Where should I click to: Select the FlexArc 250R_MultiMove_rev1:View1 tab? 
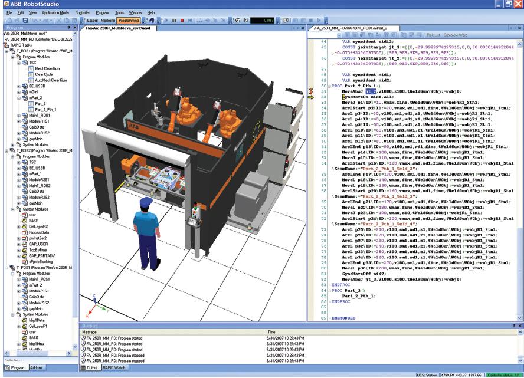click(118, 28)
